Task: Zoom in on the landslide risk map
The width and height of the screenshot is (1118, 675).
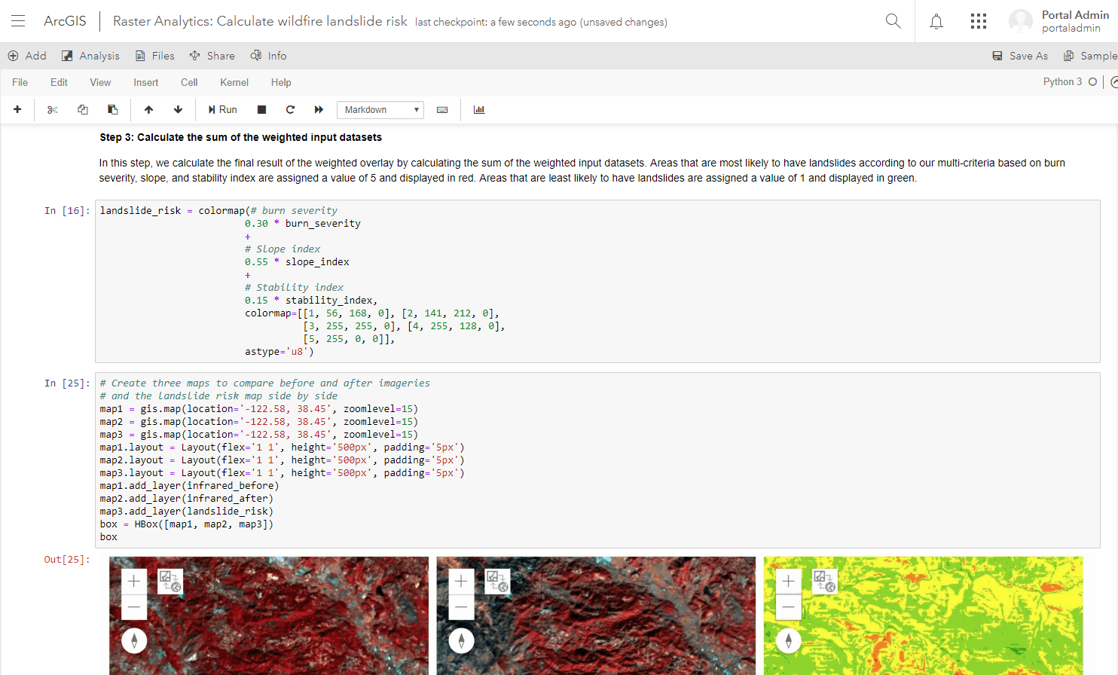Action: coord(788,581)
